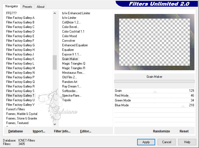Choose the Expose It 1.1... filter
199x148 pixels.
[x=72, y=54]
